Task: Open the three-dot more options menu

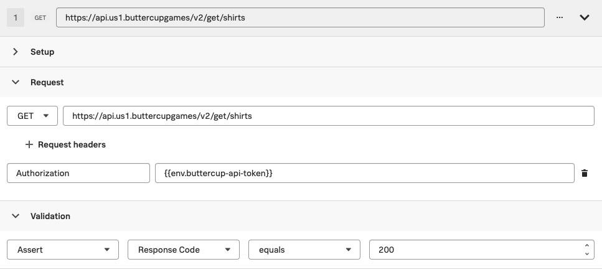Action: [560, 17]
